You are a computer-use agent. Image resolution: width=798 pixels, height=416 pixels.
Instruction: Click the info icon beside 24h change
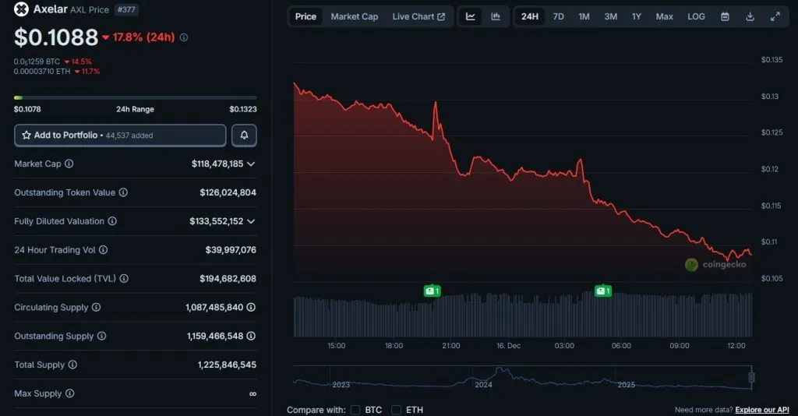click(184, 37)
